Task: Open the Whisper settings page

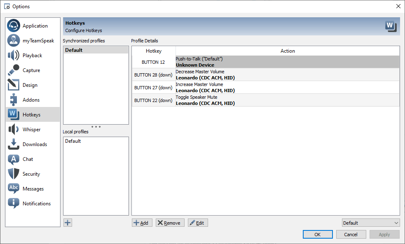Action: [33, 130]
